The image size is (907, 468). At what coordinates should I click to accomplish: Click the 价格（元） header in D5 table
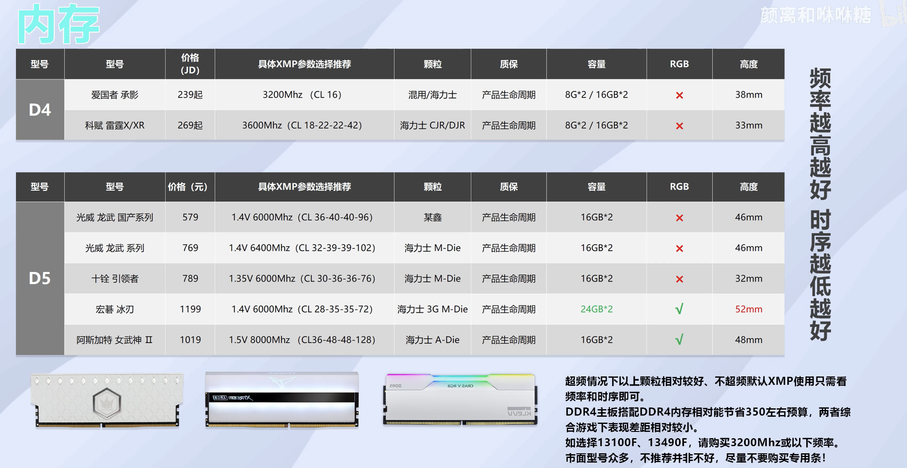click(x=188, y=187)
